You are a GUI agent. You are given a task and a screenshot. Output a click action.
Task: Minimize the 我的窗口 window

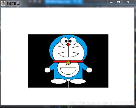(111, 2)
